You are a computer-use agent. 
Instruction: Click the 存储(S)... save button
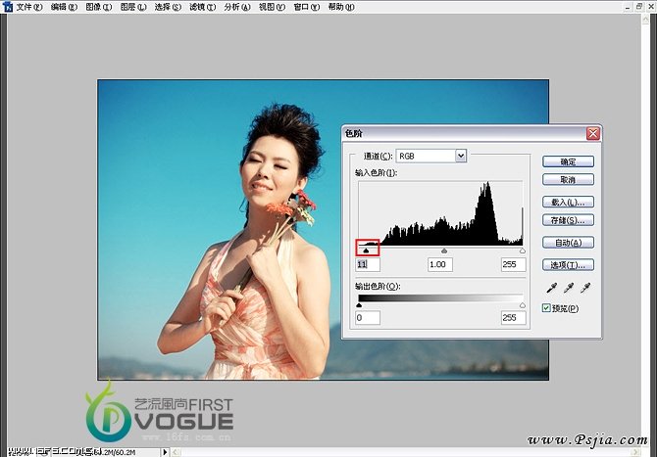tap(568, 220)
